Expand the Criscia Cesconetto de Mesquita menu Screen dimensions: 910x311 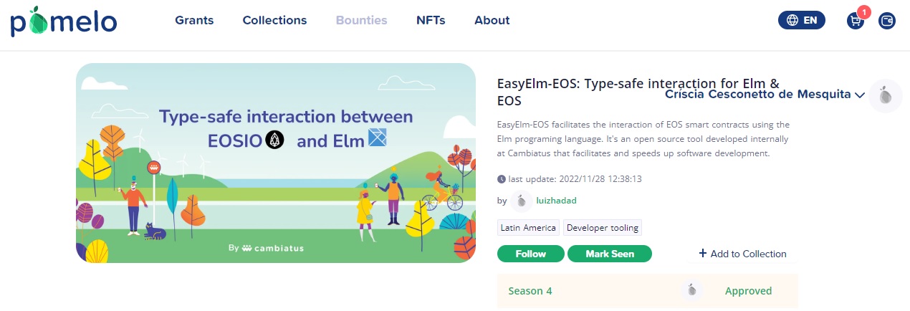click(x=765, y=95)
